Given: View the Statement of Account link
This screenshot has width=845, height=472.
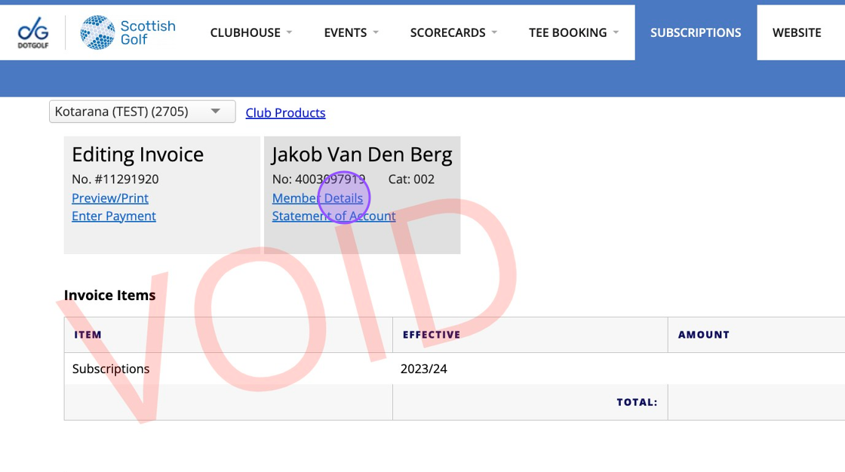Looking at the screenshot, I should point(333,216).
